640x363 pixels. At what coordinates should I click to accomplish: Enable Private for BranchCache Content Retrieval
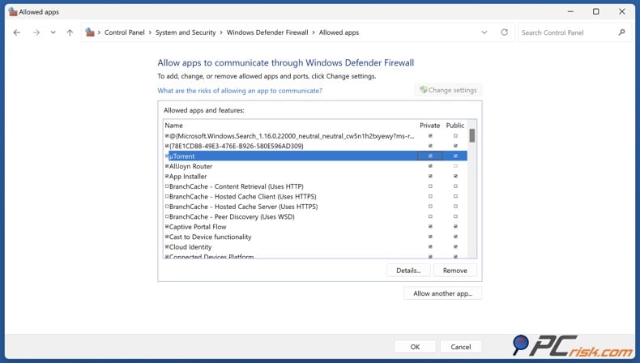click(x=430, y=186)
